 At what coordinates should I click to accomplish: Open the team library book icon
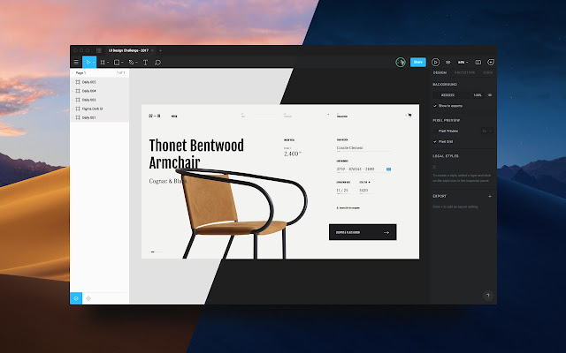(x=478, y=63)
